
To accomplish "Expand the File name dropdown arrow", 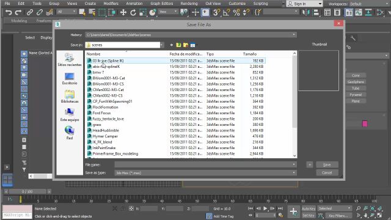I will pyautogui.click(x=294, y=164).
